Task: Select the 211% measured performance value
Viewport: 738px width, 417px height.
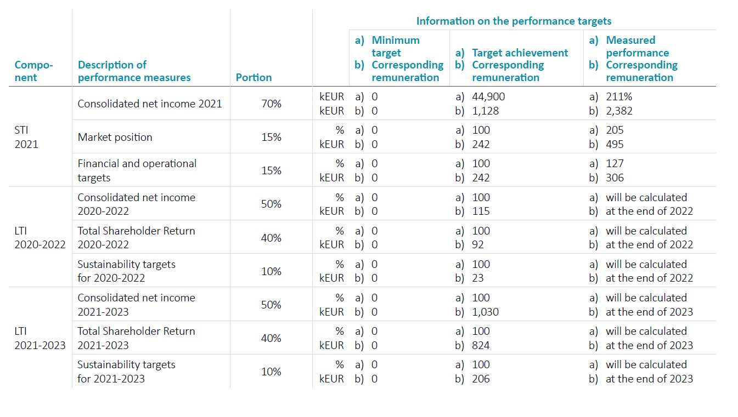Action: (619, 96)
